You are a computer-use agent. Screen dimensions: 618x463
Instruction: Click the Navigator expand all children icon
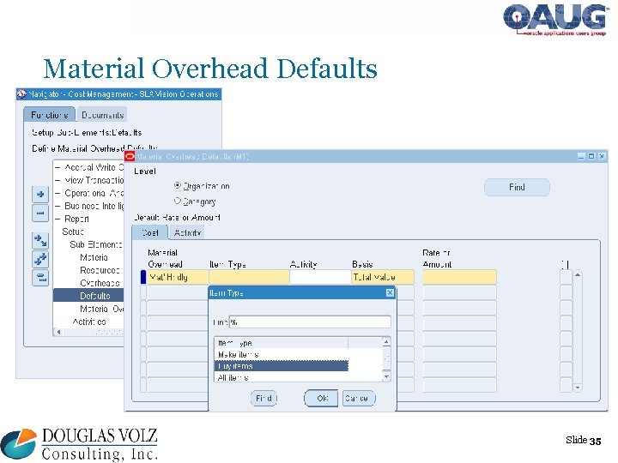click(x=40, y=240)
